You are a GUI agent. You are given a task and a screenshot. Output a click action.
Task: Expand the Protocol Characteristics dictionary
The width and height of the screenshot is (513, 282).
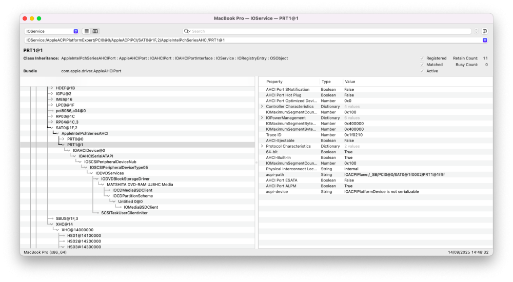tap(262, 146)
